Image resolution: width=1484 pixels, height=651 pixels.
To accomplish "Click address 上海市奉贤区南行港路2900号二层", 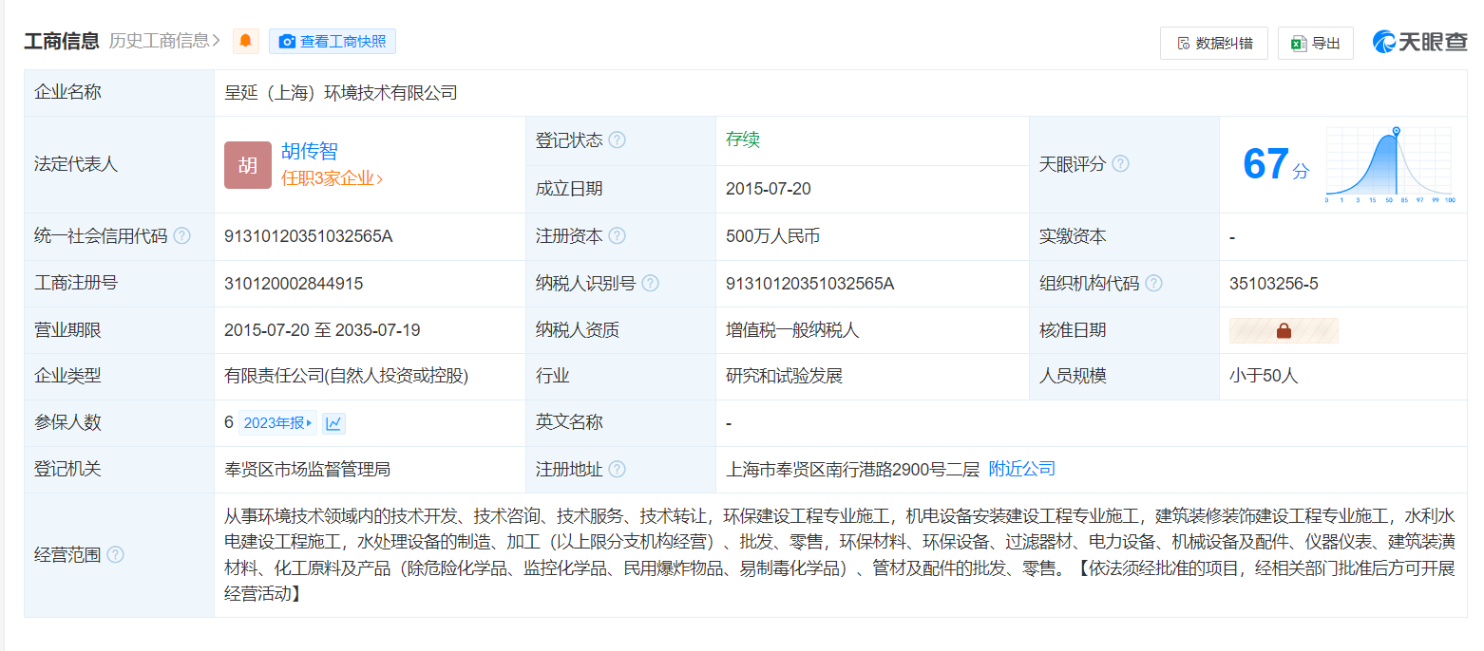I will (x=852, y=469).
